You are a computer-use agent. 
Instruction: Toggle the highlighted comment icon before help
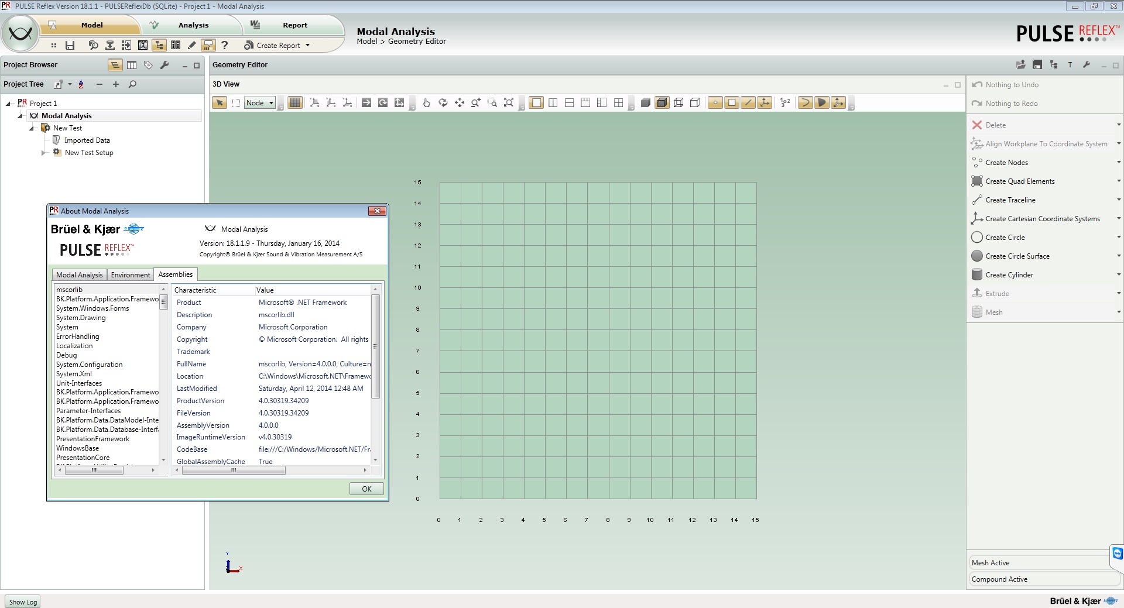(208, 45)
